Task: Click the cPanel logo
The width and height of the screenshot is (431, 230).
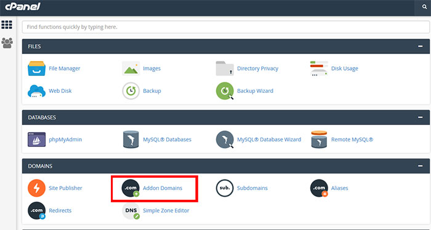Action: 23,7
